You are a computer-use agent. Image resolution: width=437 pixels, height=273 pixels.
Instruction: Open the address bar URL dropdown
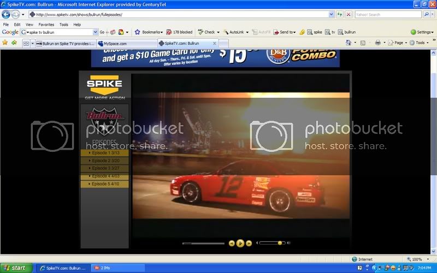332,14
